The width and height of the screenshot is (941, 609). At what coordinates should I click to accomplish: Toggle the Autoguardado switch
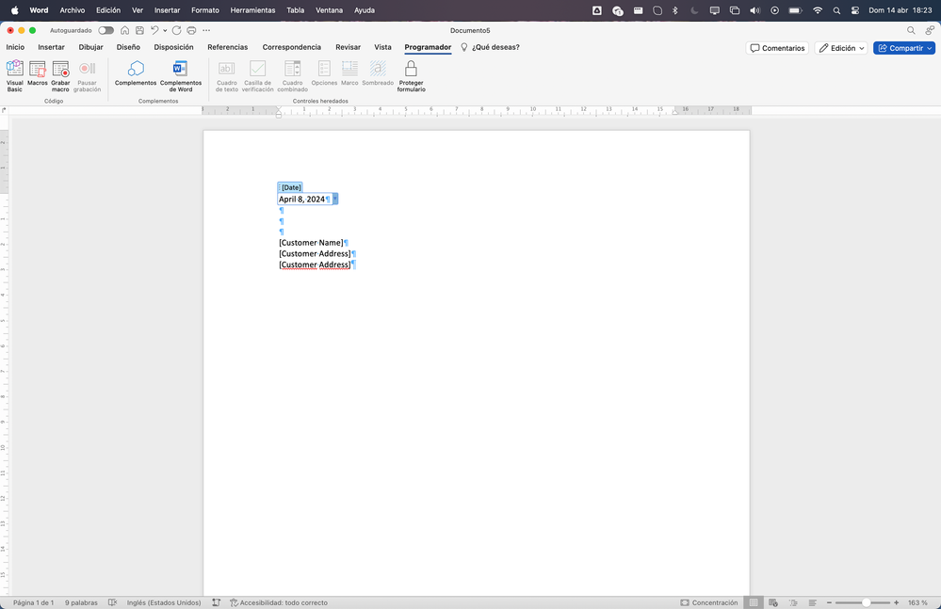106,30
